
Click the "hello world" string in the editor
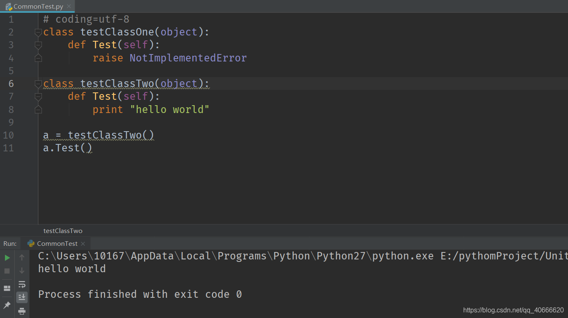tap(170, 109)
